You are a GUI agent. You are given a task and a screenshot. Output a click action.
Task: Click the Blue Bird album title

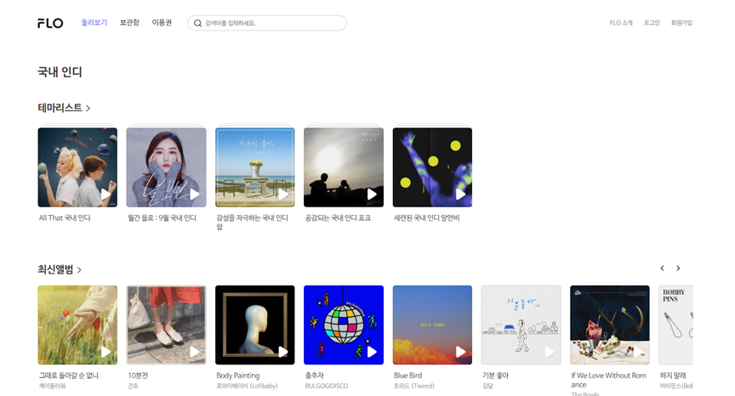(407, 376)
